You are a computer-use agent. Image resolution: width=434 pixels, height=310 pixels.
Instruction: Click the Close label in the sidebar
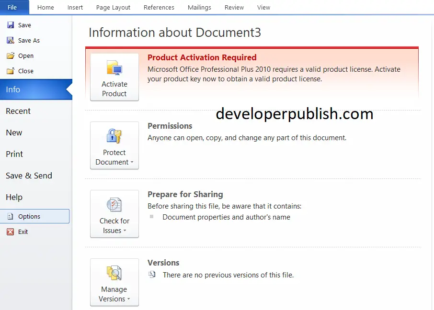(26, 71)
